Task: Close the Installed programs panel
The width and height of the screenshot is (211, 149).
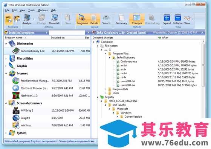Action: tap(88, 32)
